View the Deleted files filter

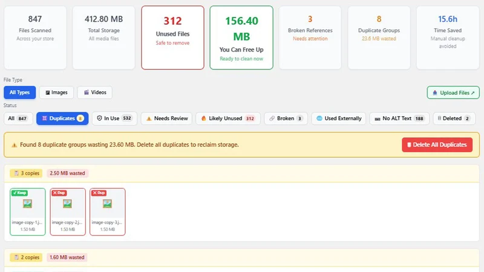pos(454,118)
